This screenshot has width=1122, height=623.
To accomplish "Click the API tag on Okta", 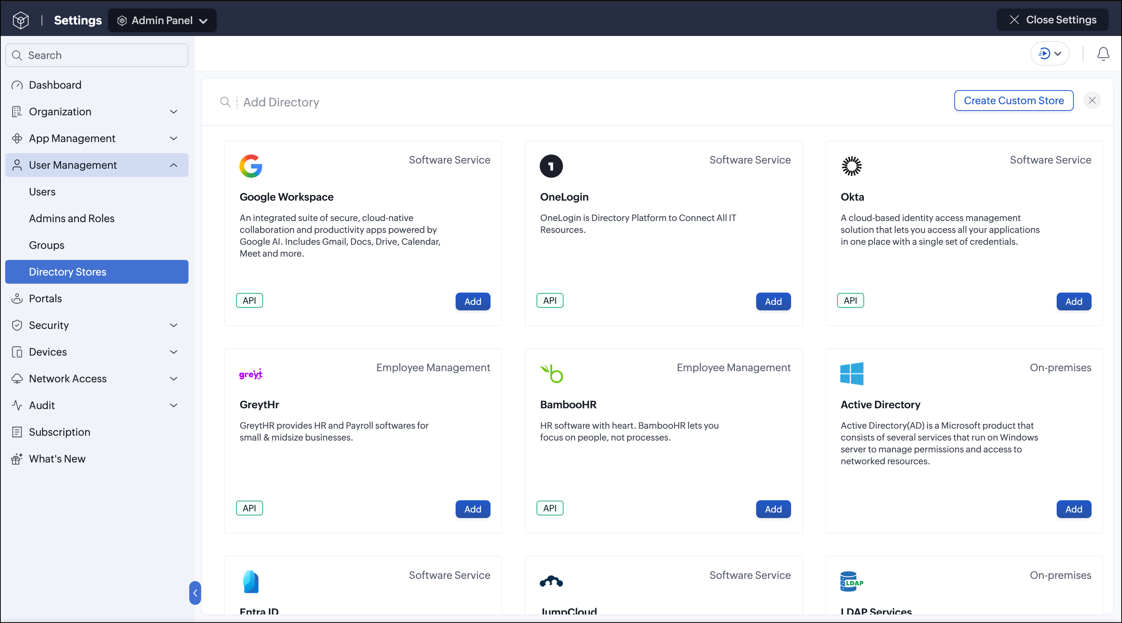I will (850, 301).
